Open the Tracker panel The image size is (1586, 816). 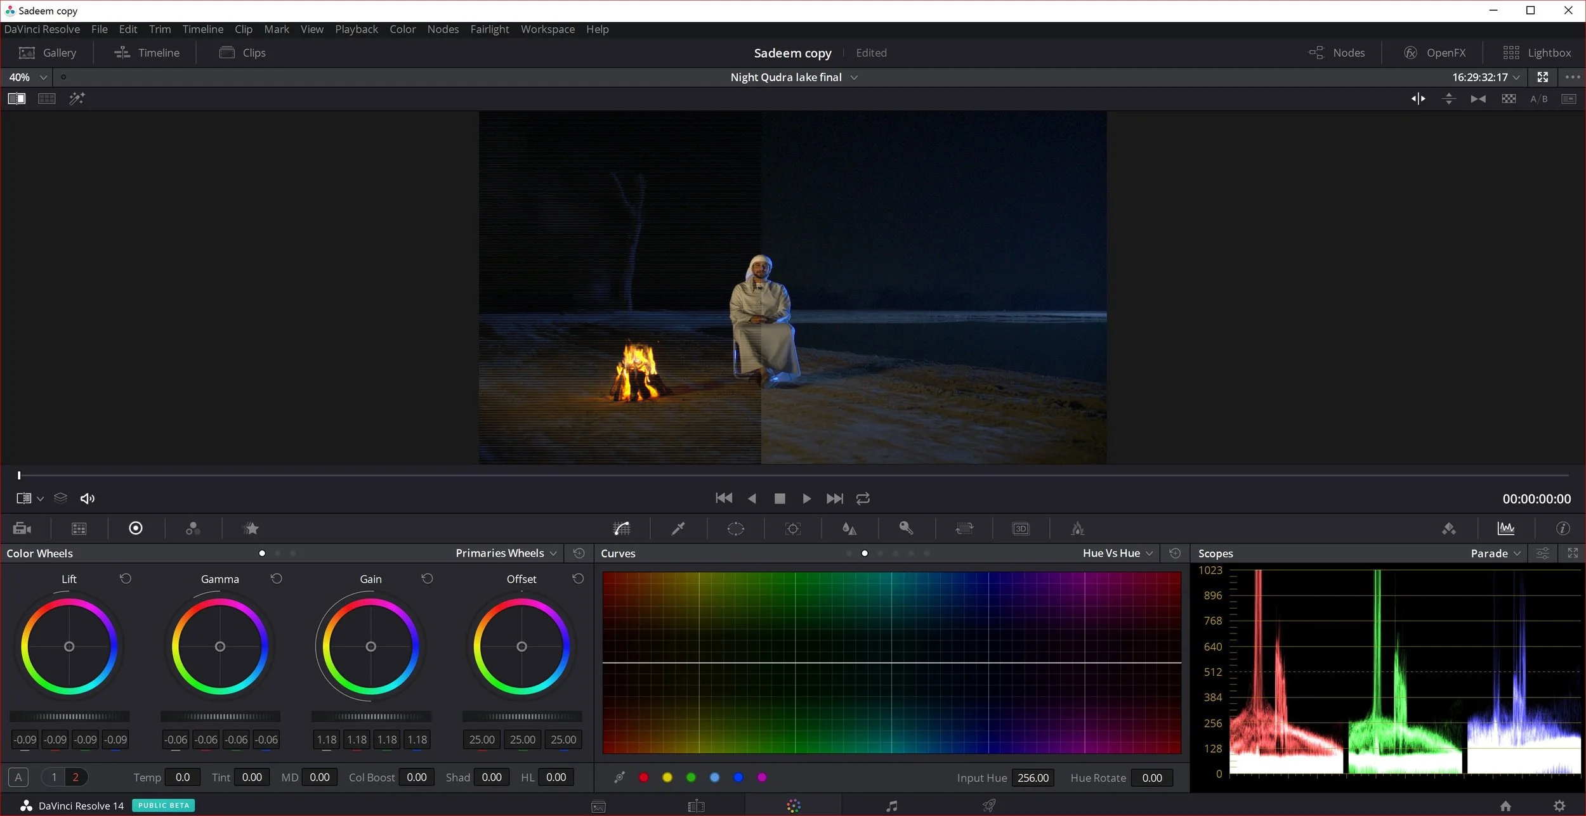click(792, 528)
